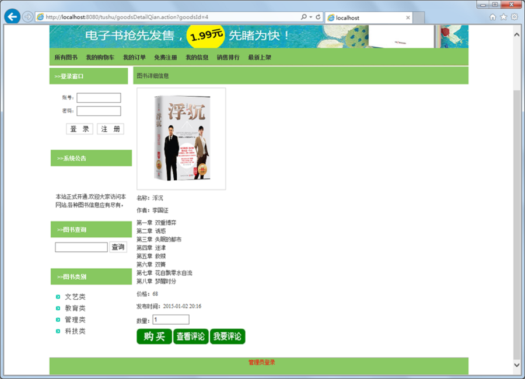Click the browser Back arrow
525x379 pixels.
(12, 17)
